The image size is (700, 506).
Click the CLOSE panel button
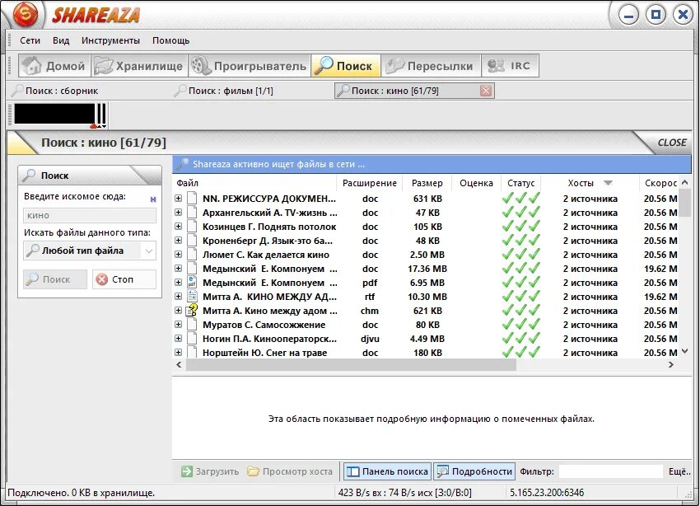click(x=671, y=143)
